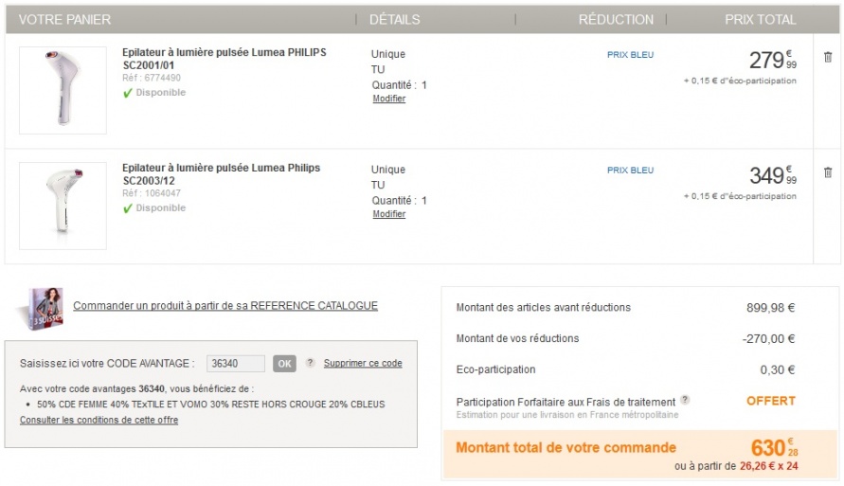
Task: Focus the CODE AVANTAGE input field
Action: tap(235, 363)
